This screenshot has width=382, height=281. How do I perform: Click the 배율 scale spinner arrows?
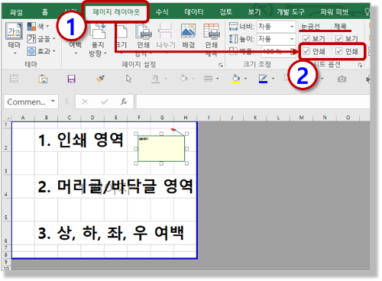pyautogui.click(x=292, y=51)
